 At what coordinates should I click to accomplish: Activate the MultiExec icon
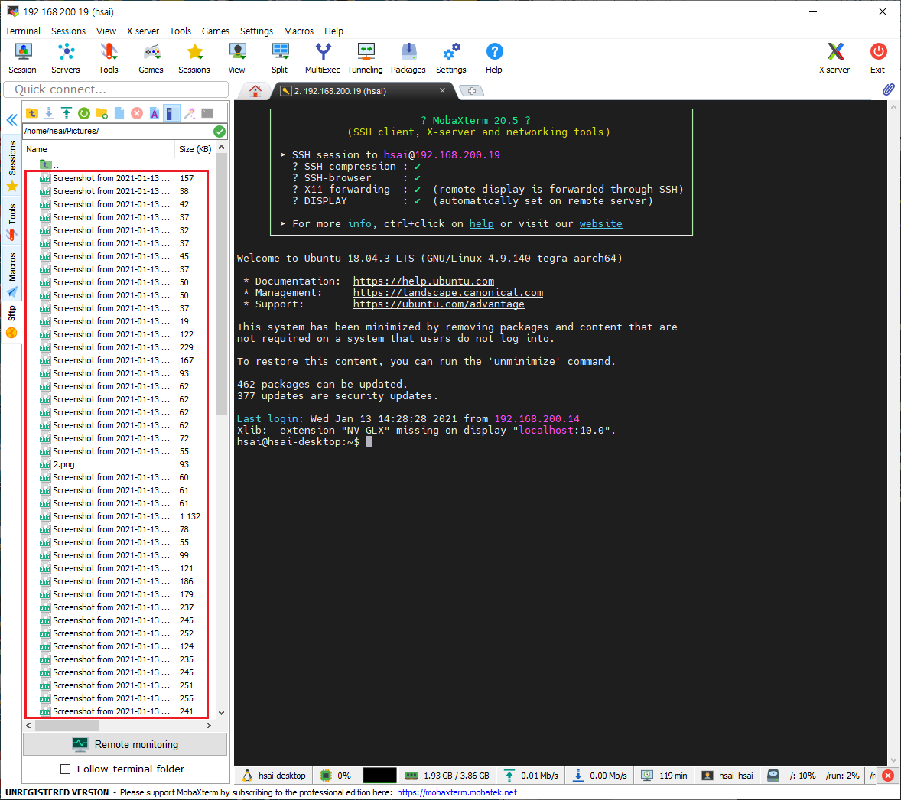pos(322,58)
